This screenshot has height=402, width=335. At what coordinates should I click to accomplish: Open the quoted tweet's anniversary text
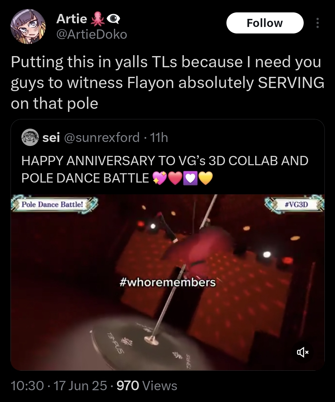click(165, 169)
